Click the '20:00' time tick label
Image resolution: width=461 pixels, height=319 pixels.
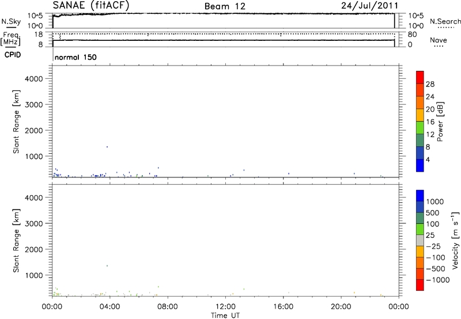tap(341, 307)
